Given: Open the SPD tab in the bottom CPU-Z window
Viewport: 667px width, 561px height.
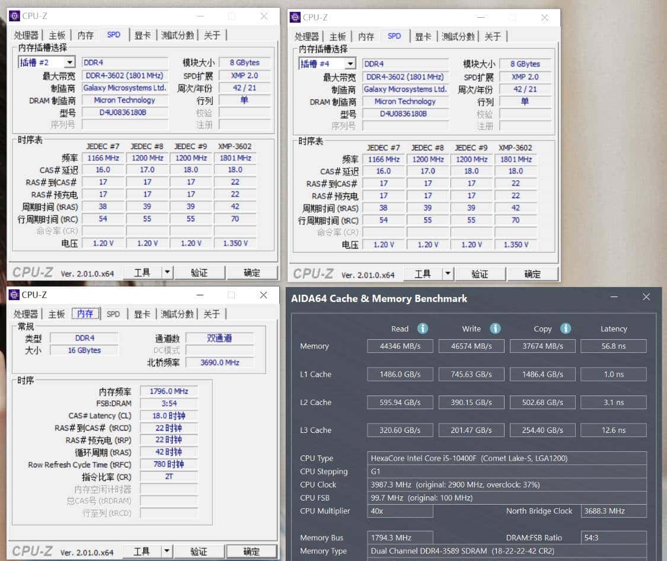Looking at the screenshot, I should [113, 314].
